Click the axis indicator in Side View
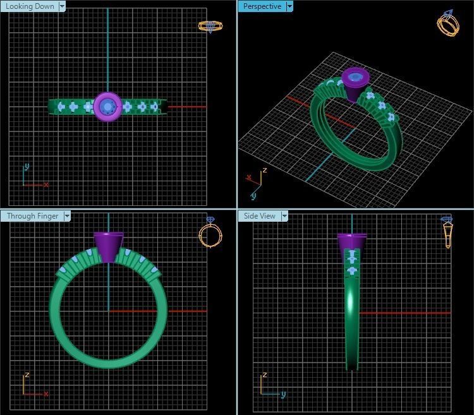 point(273,385)
